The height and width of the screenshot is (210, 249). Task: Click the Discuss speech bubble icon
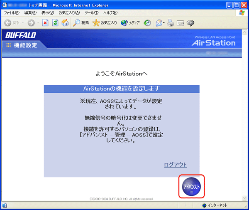pyautogui.click(x=190, y=23)
